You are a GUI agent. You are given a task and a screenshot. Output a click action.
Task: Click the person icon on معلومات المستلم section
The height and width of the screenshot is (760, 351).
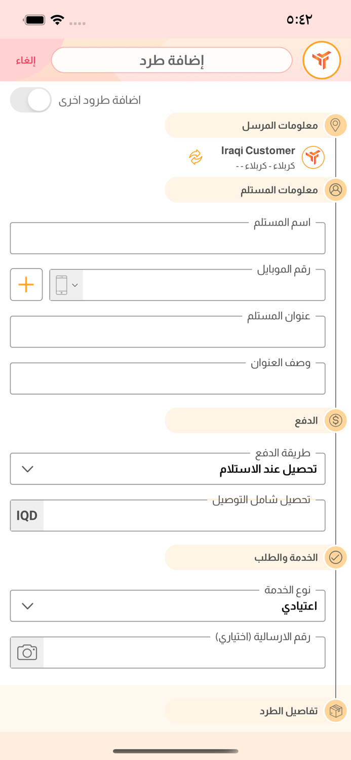[x=335, y=190]
